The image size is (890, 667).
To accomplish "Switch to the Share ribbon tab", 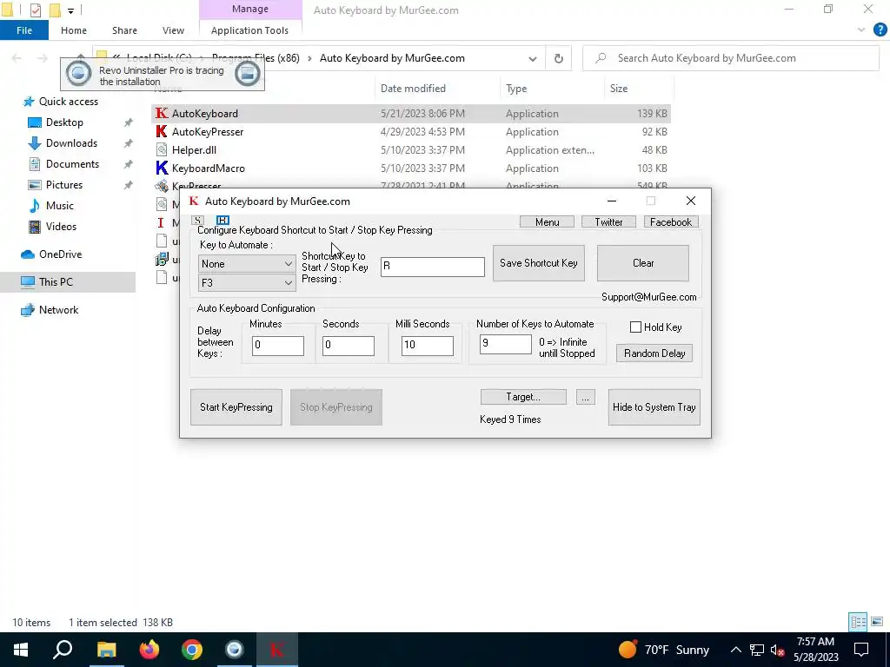I will (124, 30).
